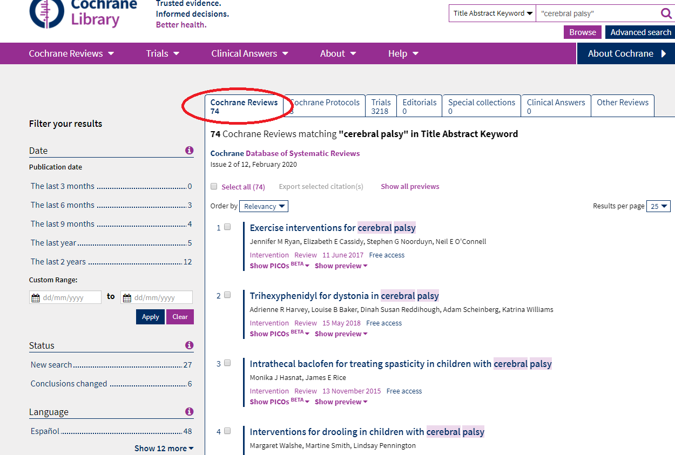This screenshot has width=675, height=455.
Task: Check the box for result 2 Trihexyphenidyl
Action: (227, 295)
